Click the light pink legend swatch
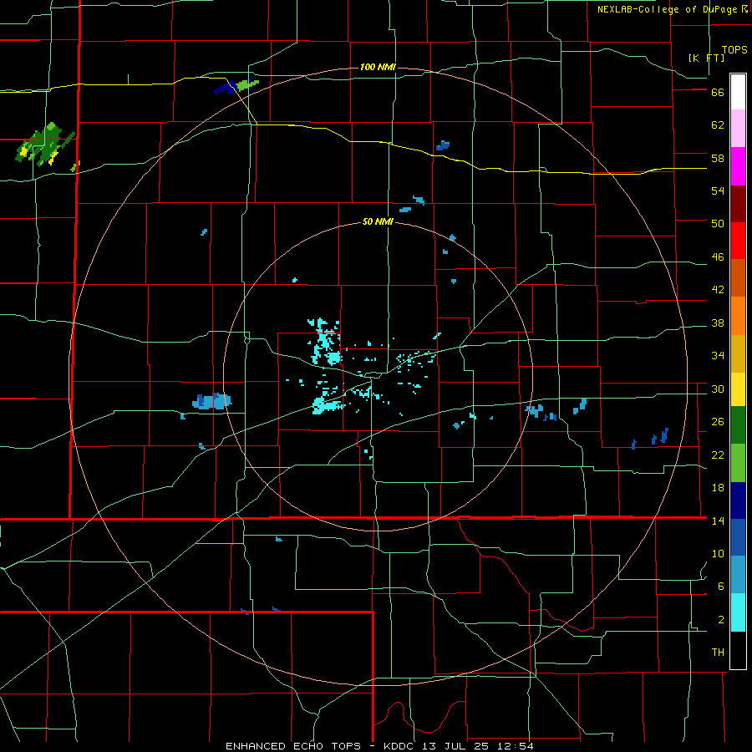Screen dimensions: 752x752 coord(738,129)
